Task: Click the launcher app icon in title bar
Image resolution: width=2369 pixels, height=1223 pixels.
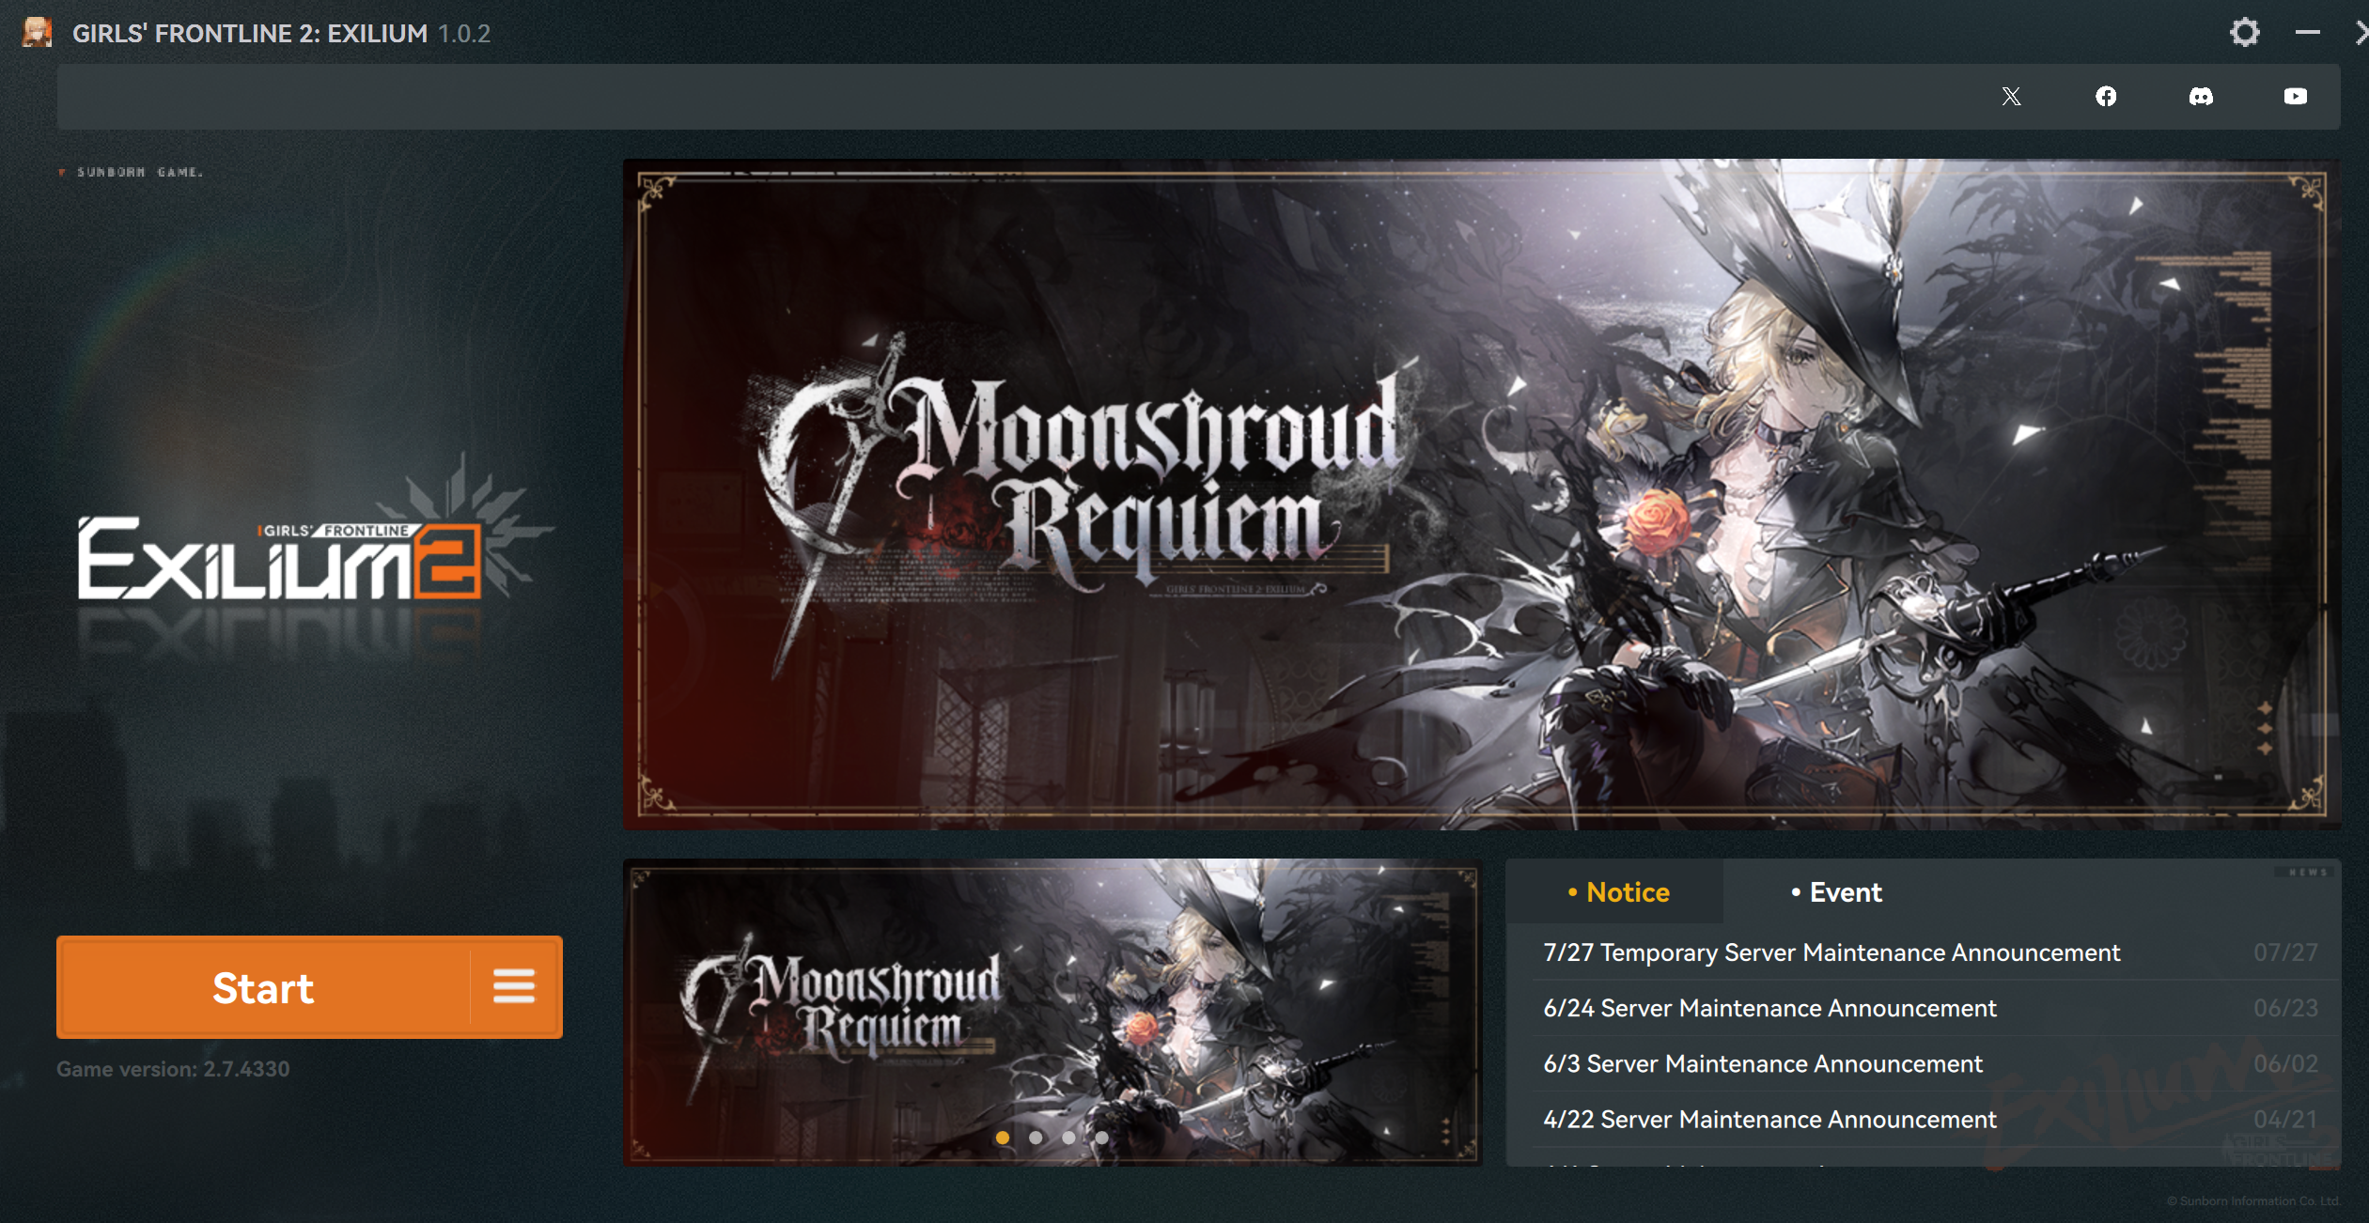Action: click(x=37, y=32)
